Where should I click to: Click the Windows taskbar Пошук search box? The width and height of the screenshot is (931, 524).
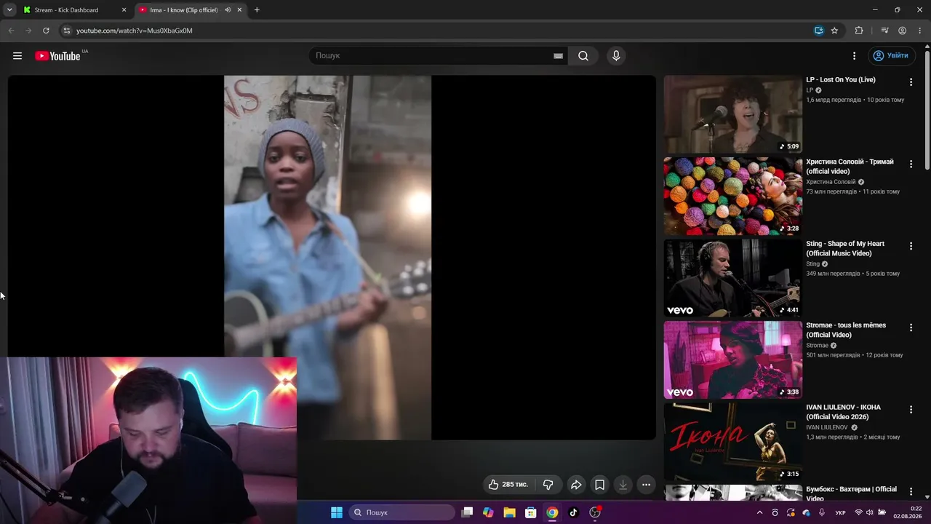coord(402,512)
